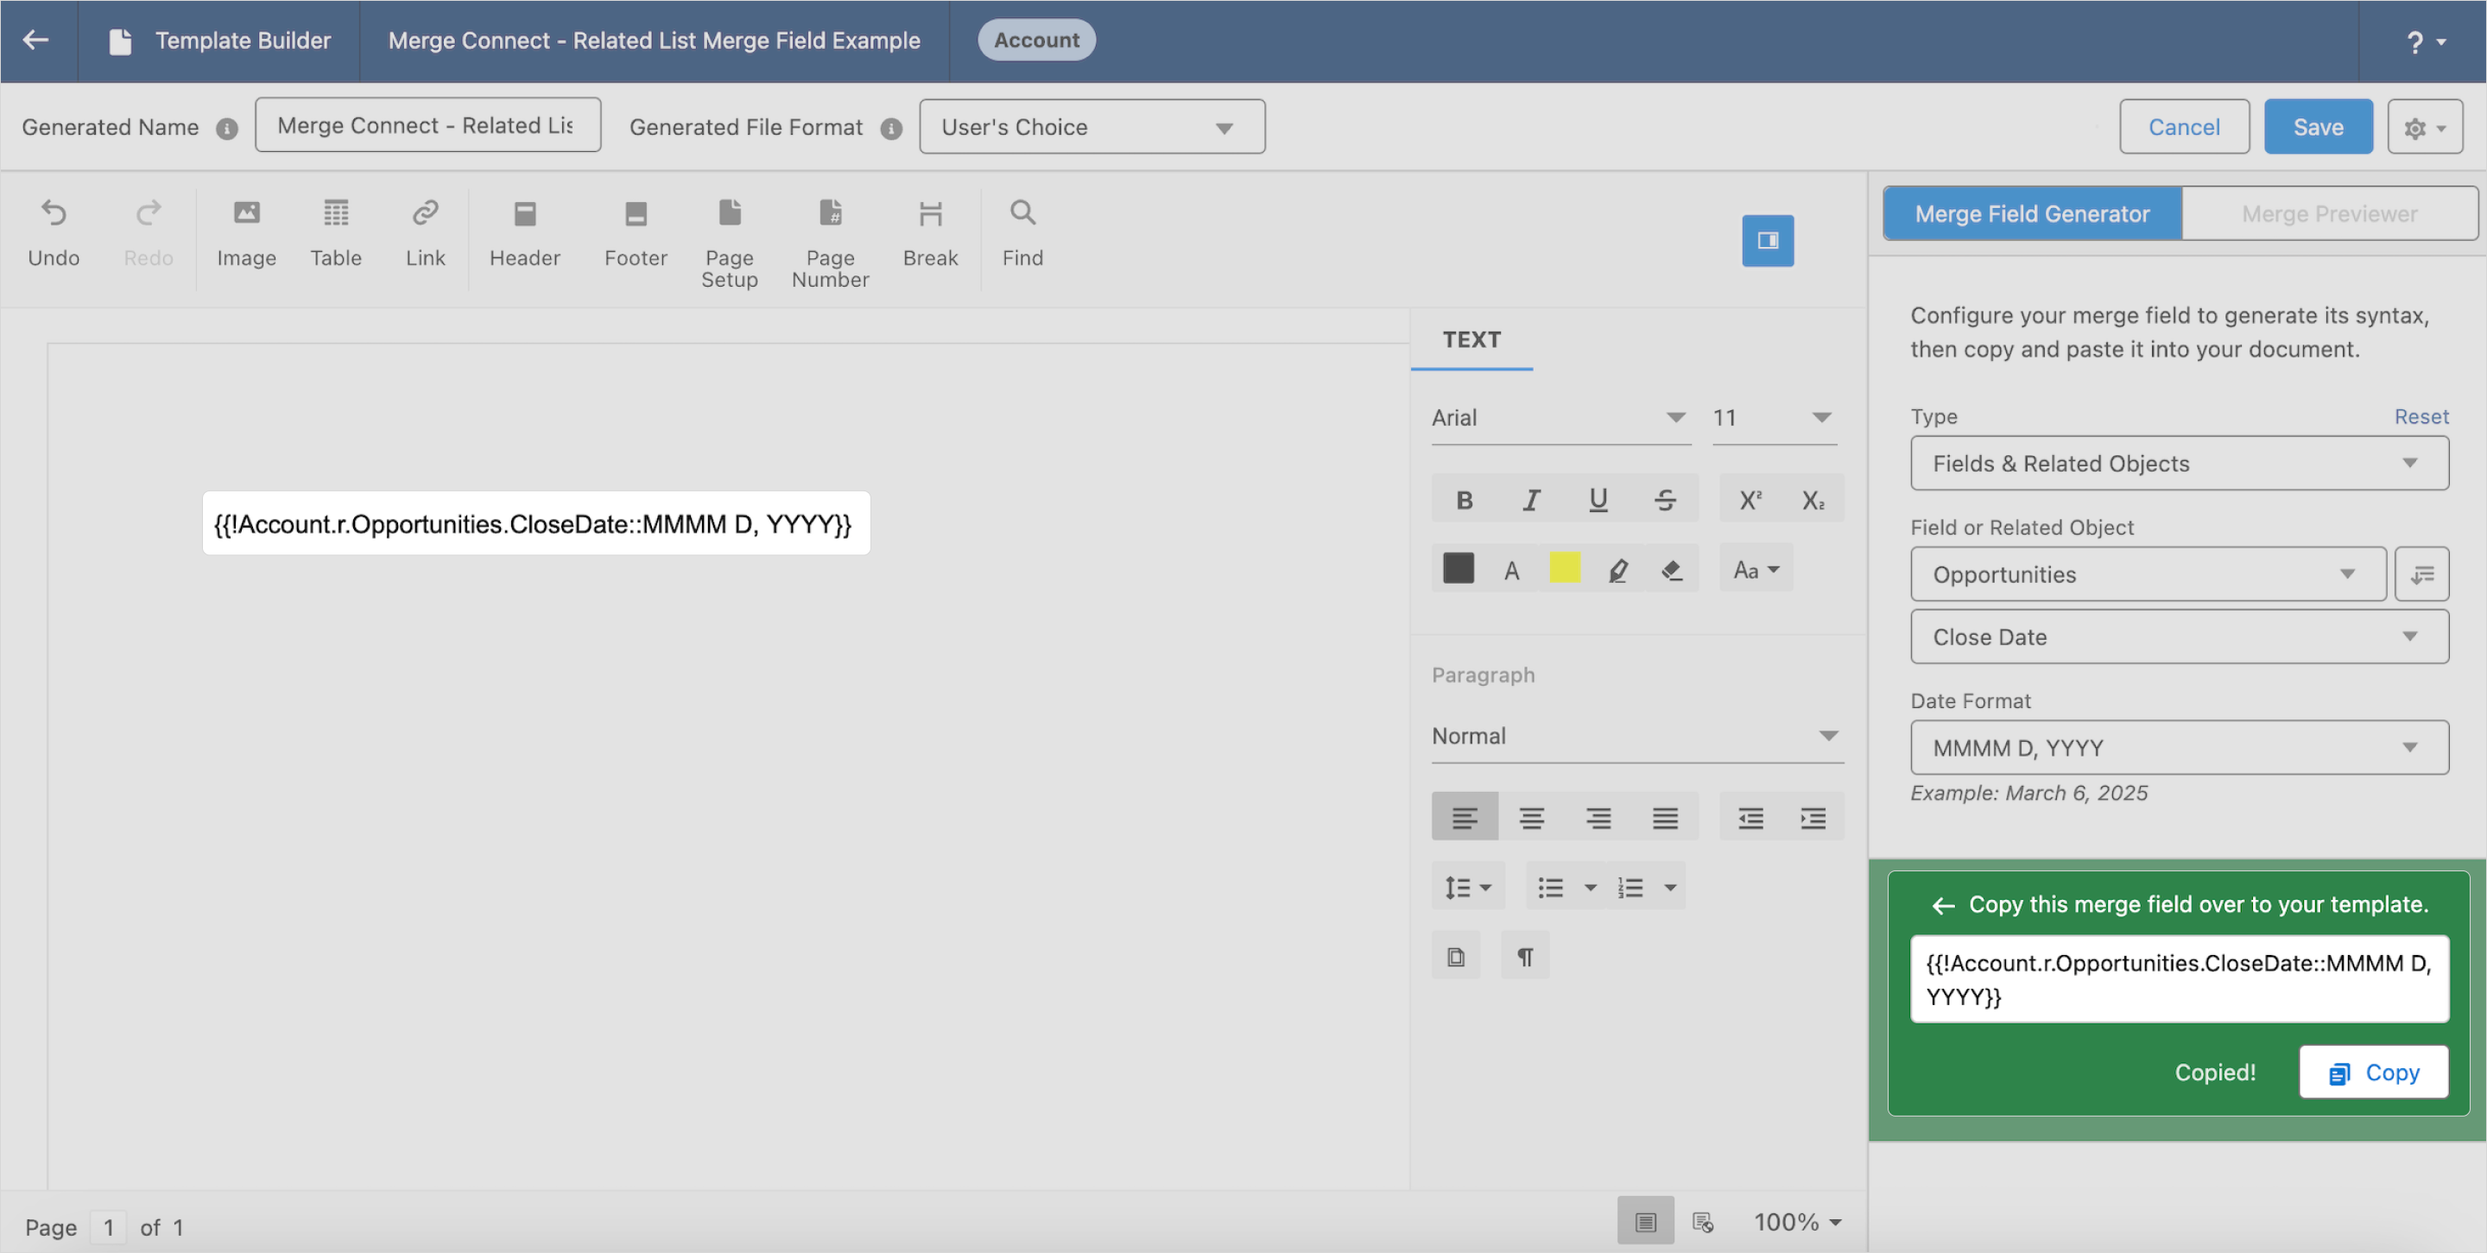2487x1253 pixels.
Task: Toggle the blue side panel button
Action: pos(1767,240)
